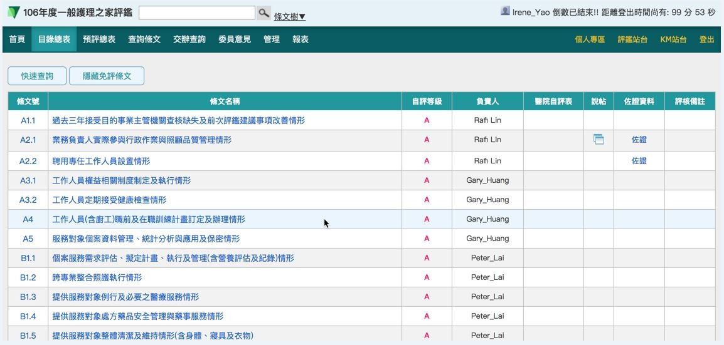Click Gary_Huang in row A5
Viewport: 724px width, 345px height.
pyautogui.click(x=487, y=239)
